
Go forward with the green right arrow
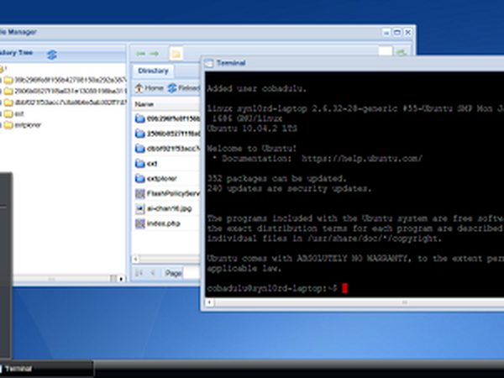pos(155,54)
